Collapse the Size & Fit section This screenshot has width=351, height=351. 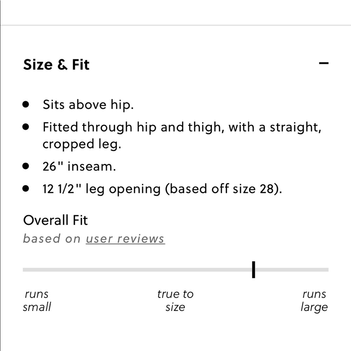(x=323, y=64)
